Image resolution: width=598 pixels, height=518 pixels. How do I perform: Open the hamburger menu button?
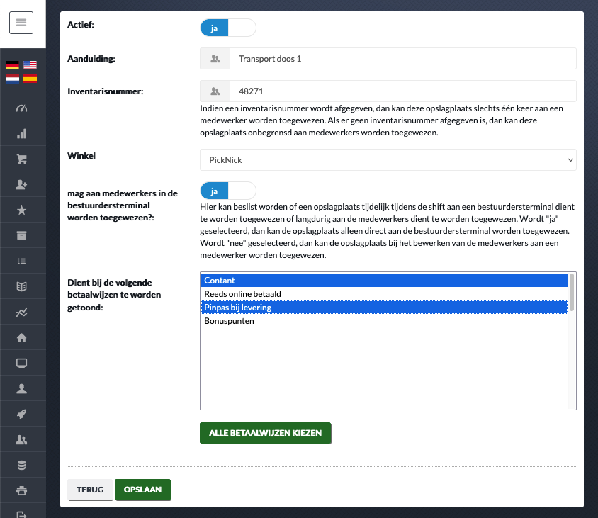(x=21, y=23)
